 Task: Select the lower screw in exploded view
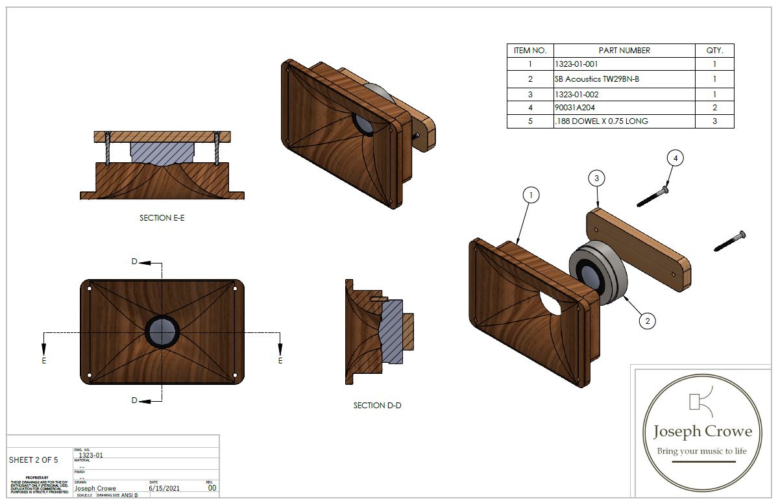(x=729, y=241)
